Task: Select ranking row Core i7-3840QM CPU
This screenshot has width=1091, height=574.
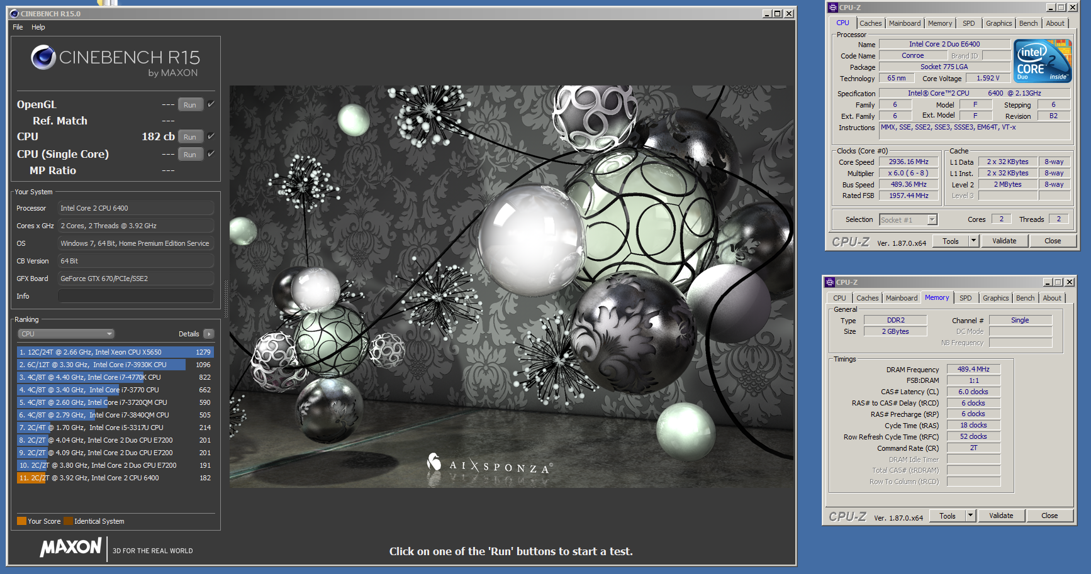Action: click(115, 415)
